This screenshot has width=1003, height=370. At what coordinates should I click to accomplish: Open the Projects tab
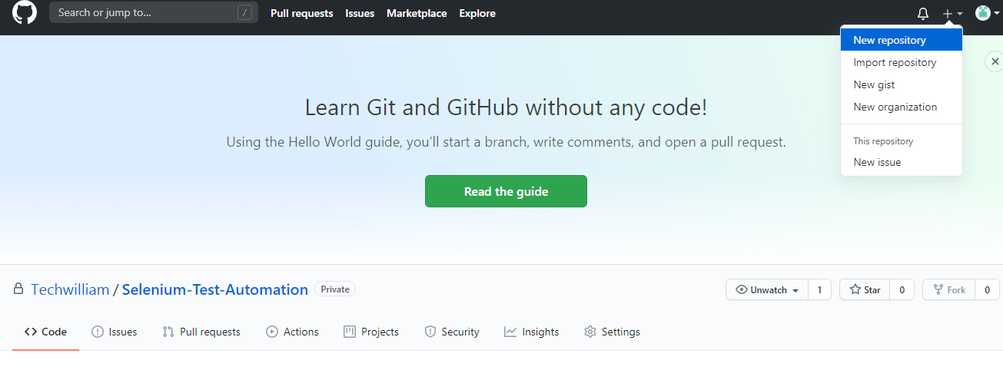(x=371, y=332)
